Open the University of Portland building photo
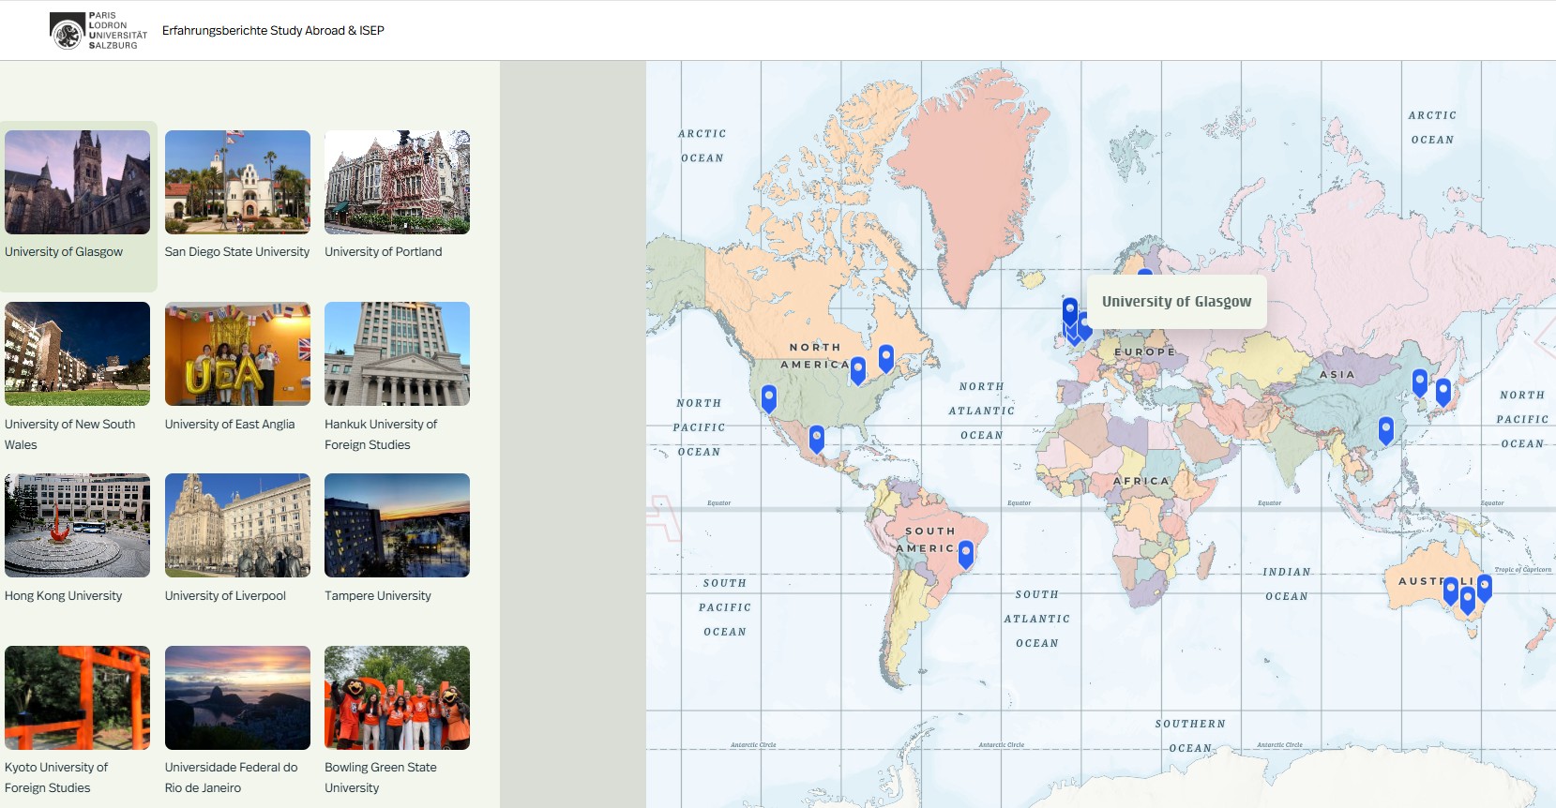Screen dimensions: 1556x808 [x=397, y=182]
